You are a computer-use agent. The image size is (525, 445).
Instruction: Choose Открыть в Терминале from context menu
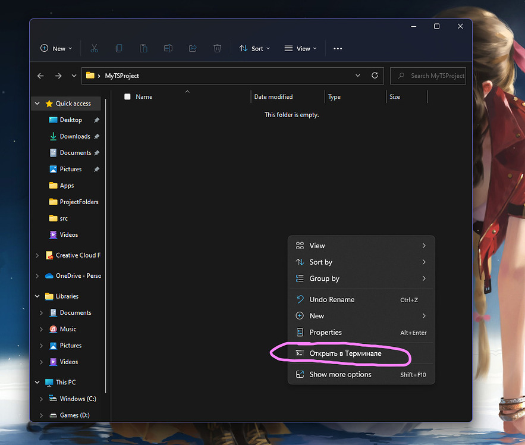tap(345, 353)
